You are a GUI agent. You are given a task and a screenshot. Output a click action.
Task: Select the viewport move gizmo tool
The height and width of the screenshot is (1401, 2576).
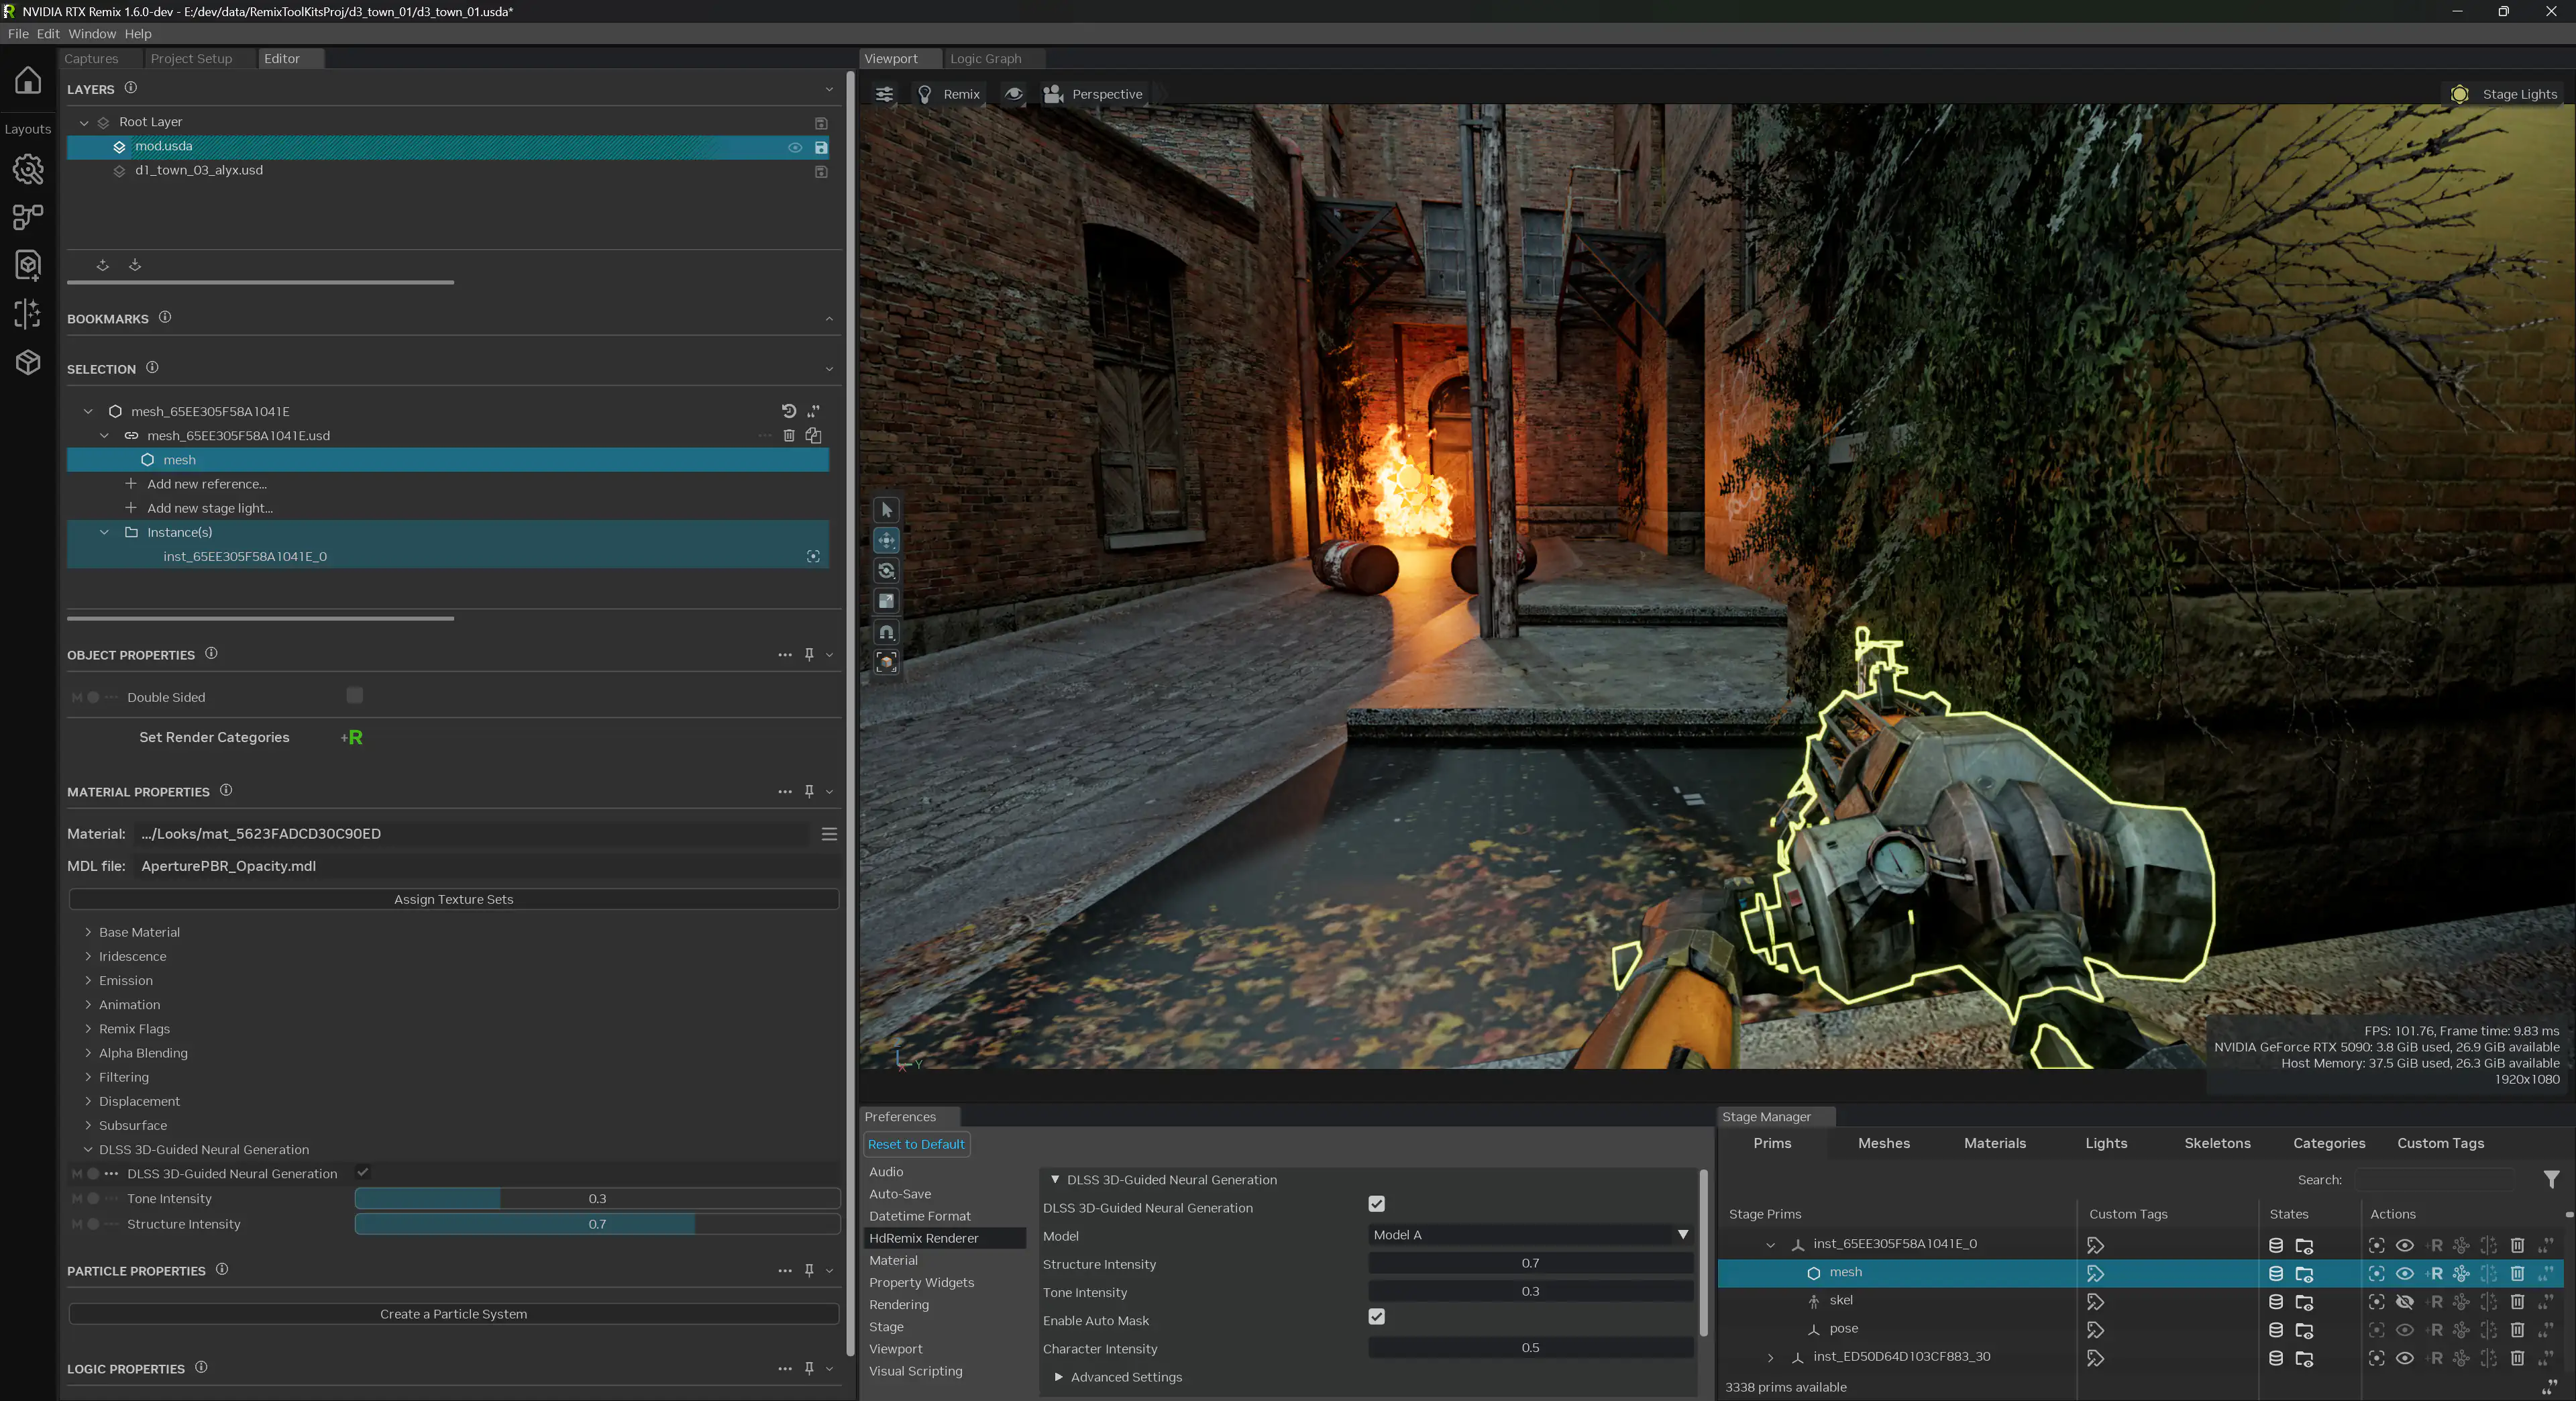coord(886,541)
